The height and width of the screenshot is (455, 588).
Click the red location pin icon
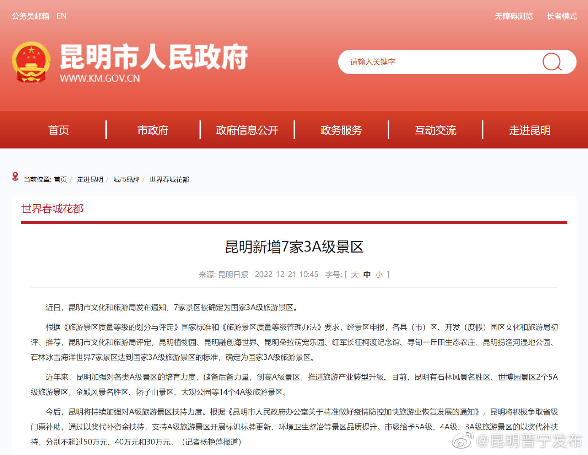(16, 177)
